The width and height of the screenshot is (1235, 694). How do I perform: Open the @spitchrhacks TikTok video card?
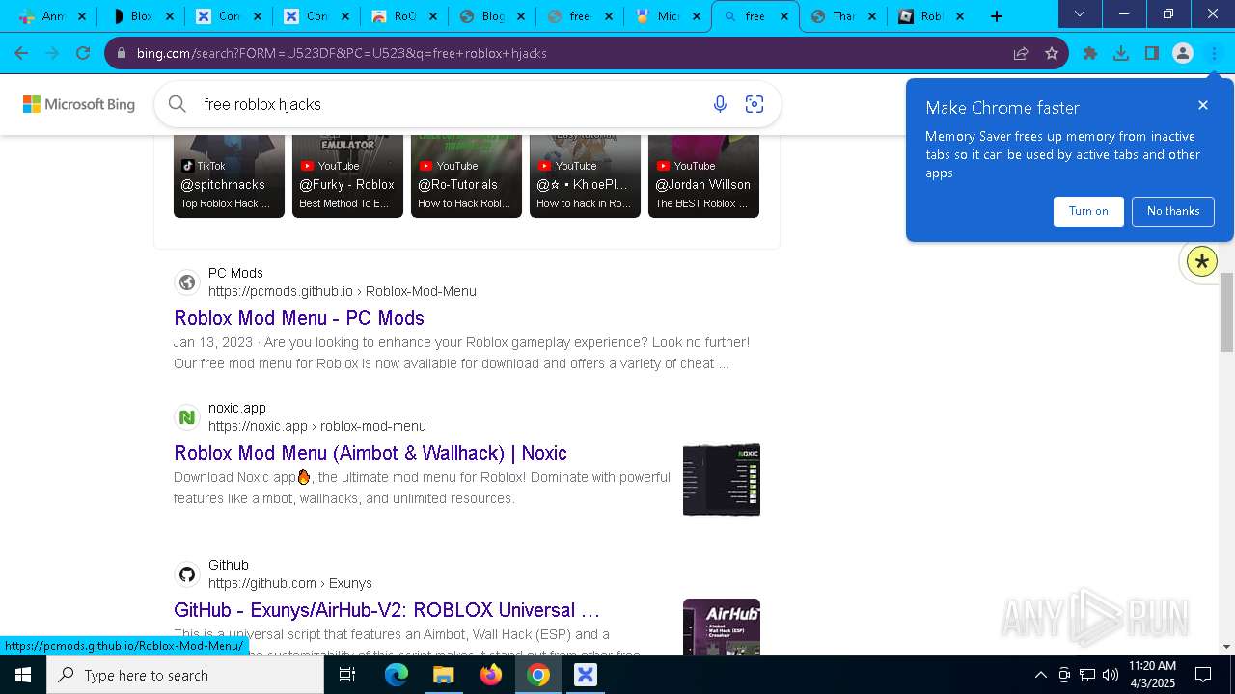point(229,176)
